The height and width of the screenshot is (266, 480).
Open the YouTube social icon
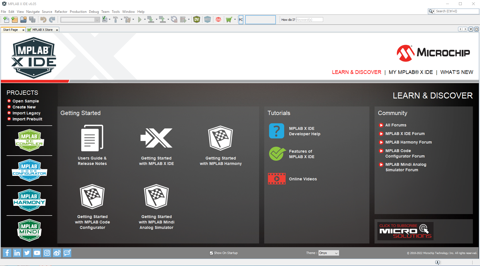click(37, 253)
